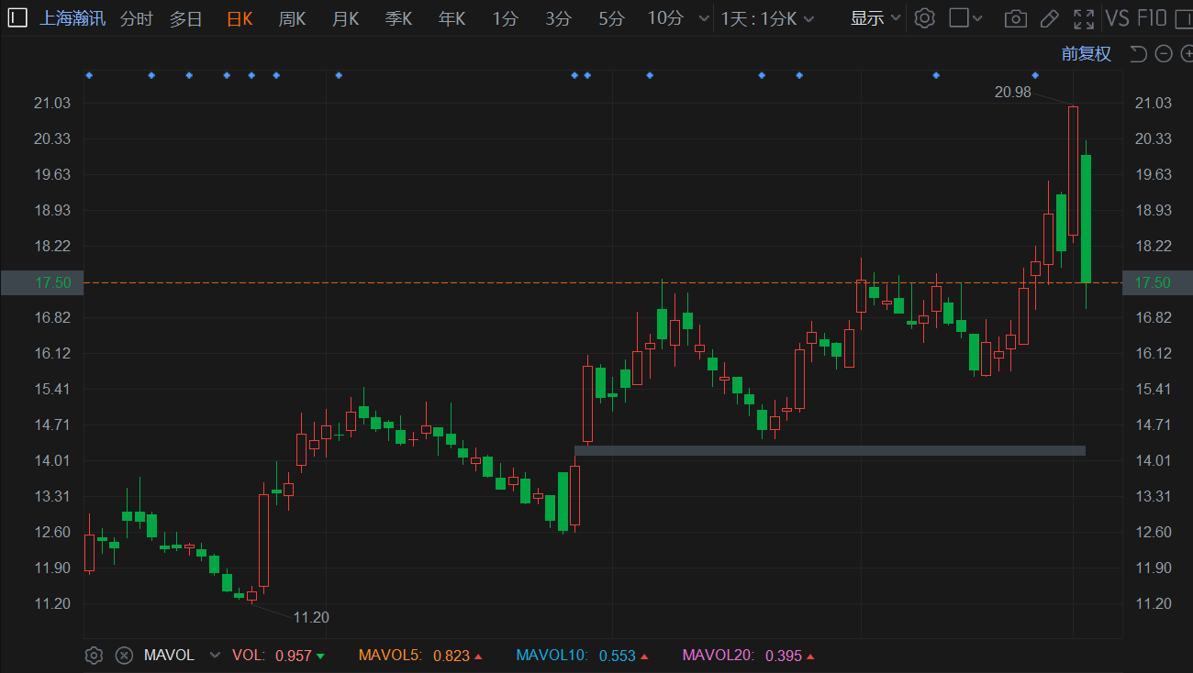Click the undo arrow near 前复权
The image size is (1193, 673).
pos(1139,54)
